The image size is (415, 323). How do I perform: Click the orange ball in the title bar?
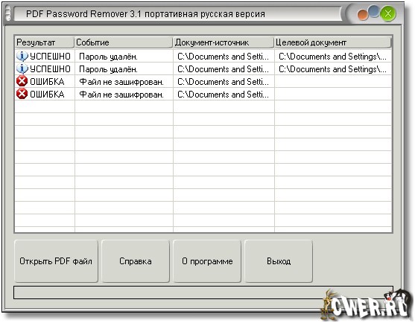(x=363, y=15)
